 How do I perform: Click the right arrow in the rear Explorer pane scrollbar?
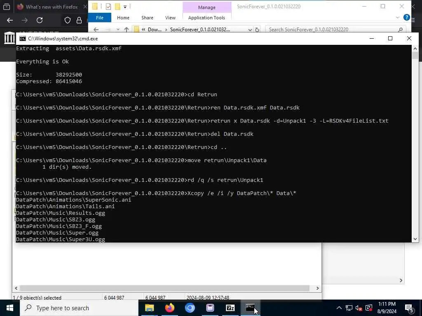coord(401,280)
